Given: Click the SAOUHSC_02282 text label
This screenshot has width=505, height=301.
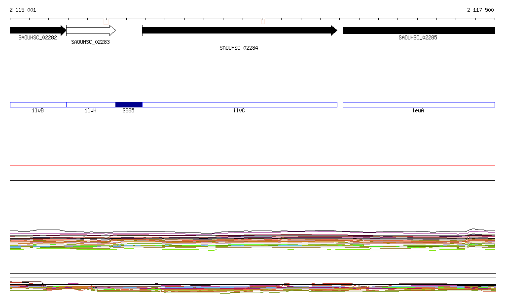Looking at the screenshot, I should point(37,37).
